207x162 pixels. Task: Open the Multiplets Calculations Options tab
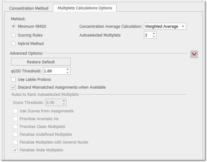click(x=85, y=8)
